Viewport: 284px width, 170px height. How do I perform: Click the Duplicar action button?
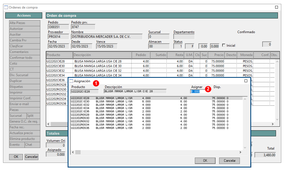coord(25,81)
